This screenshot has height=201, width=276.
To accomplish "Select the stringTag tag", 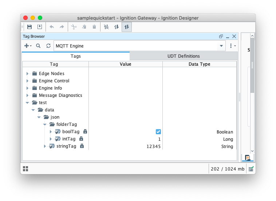I will (66, 146).
